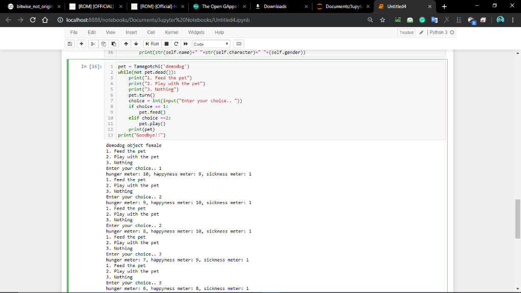Open the user profile avatar
The width and height of the screenshot is (521, 293).
coord(501,20)
